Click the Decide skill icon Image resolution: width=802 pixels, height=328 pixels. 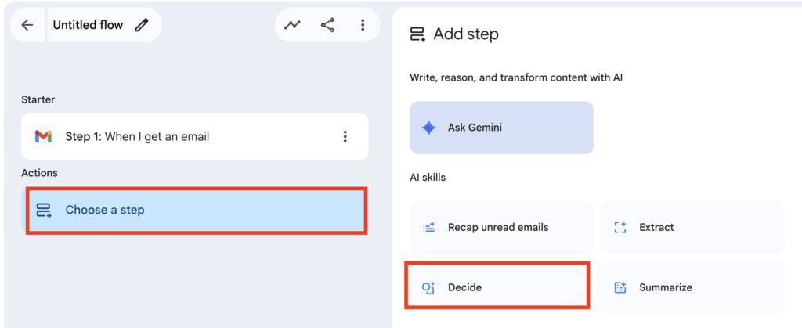click(428, 288)
